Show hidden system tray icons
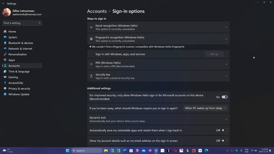The image size is (274, 154). pos(227,151)
